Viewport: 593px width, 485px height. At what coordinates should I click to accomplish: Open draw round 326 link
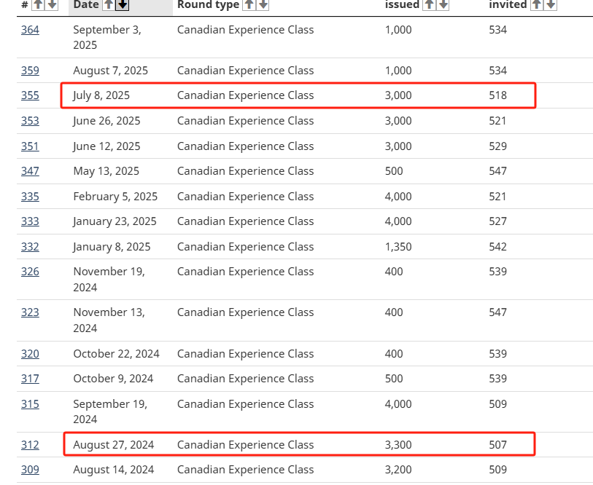30,272
